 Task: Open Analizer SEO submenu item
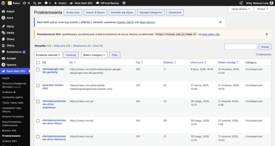pyautogui.click(x=9, y=141)
